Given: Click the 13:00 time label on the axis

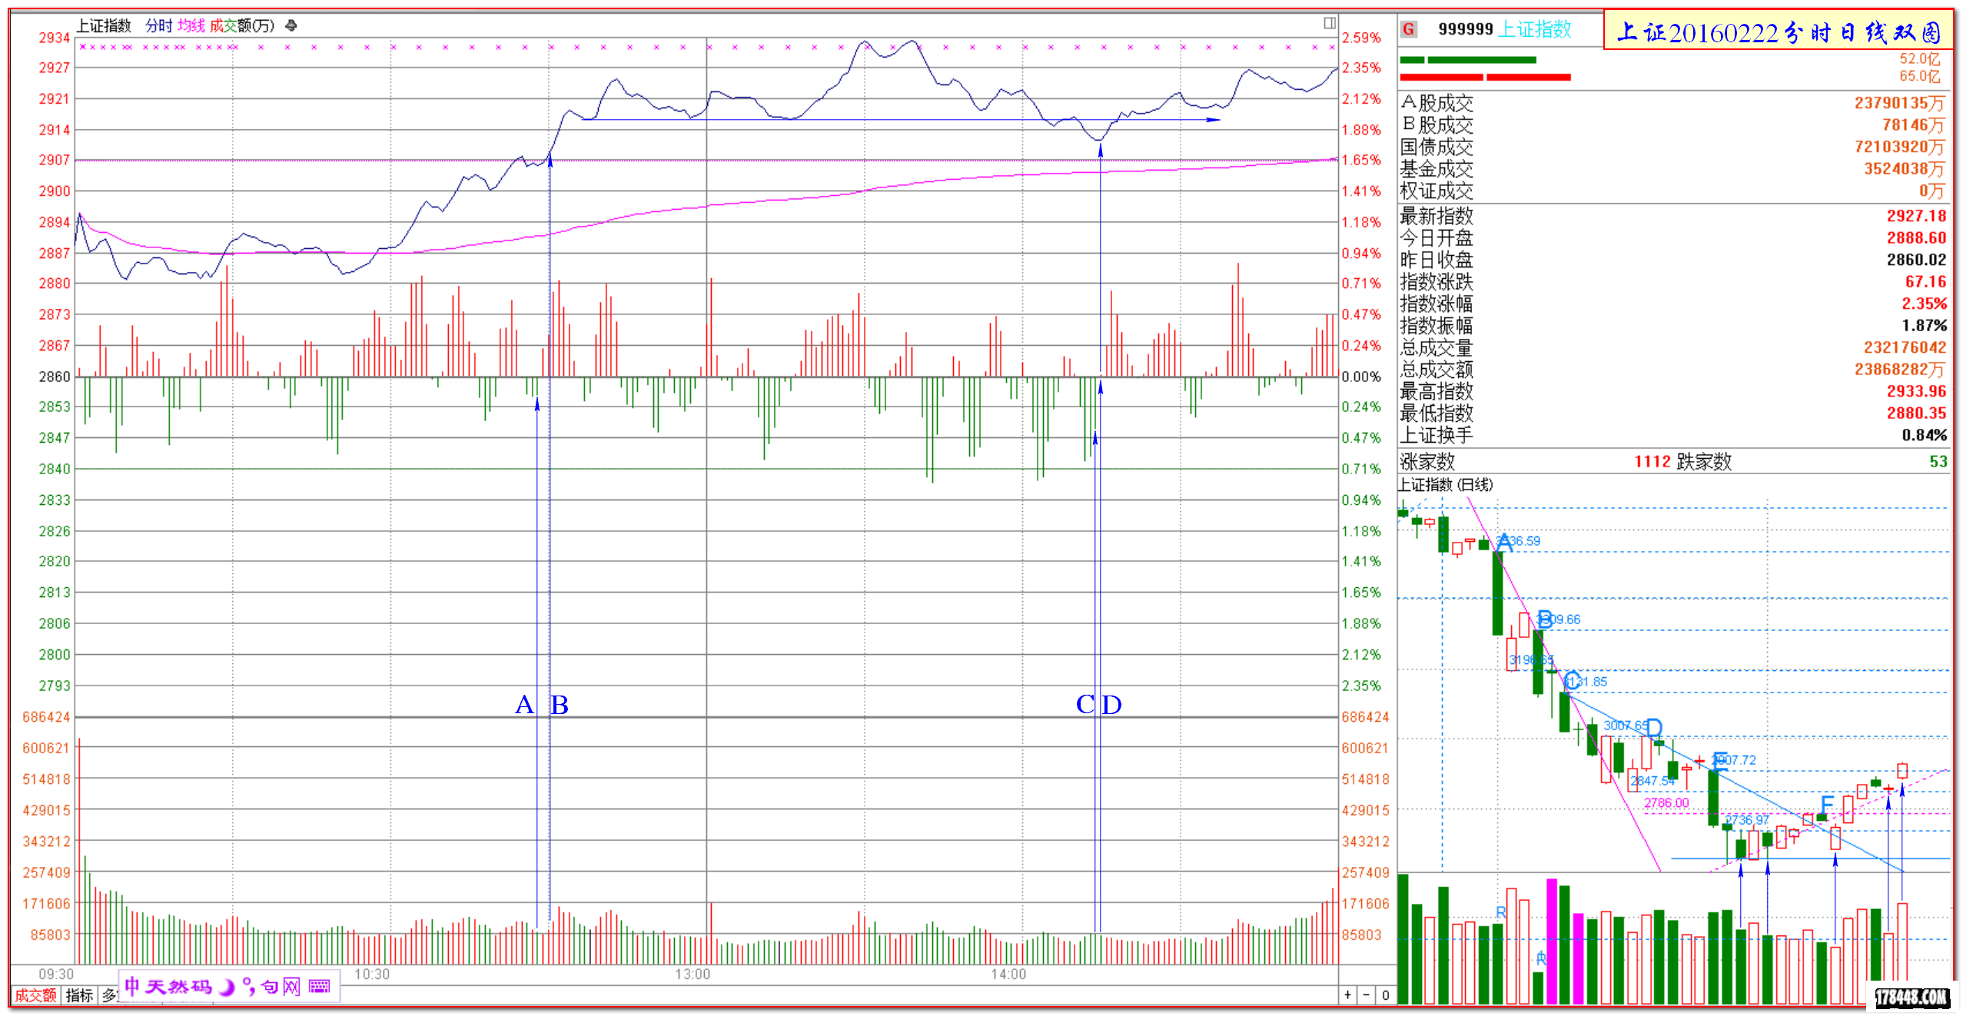Looking at the screenshot, I should [692, 974].
